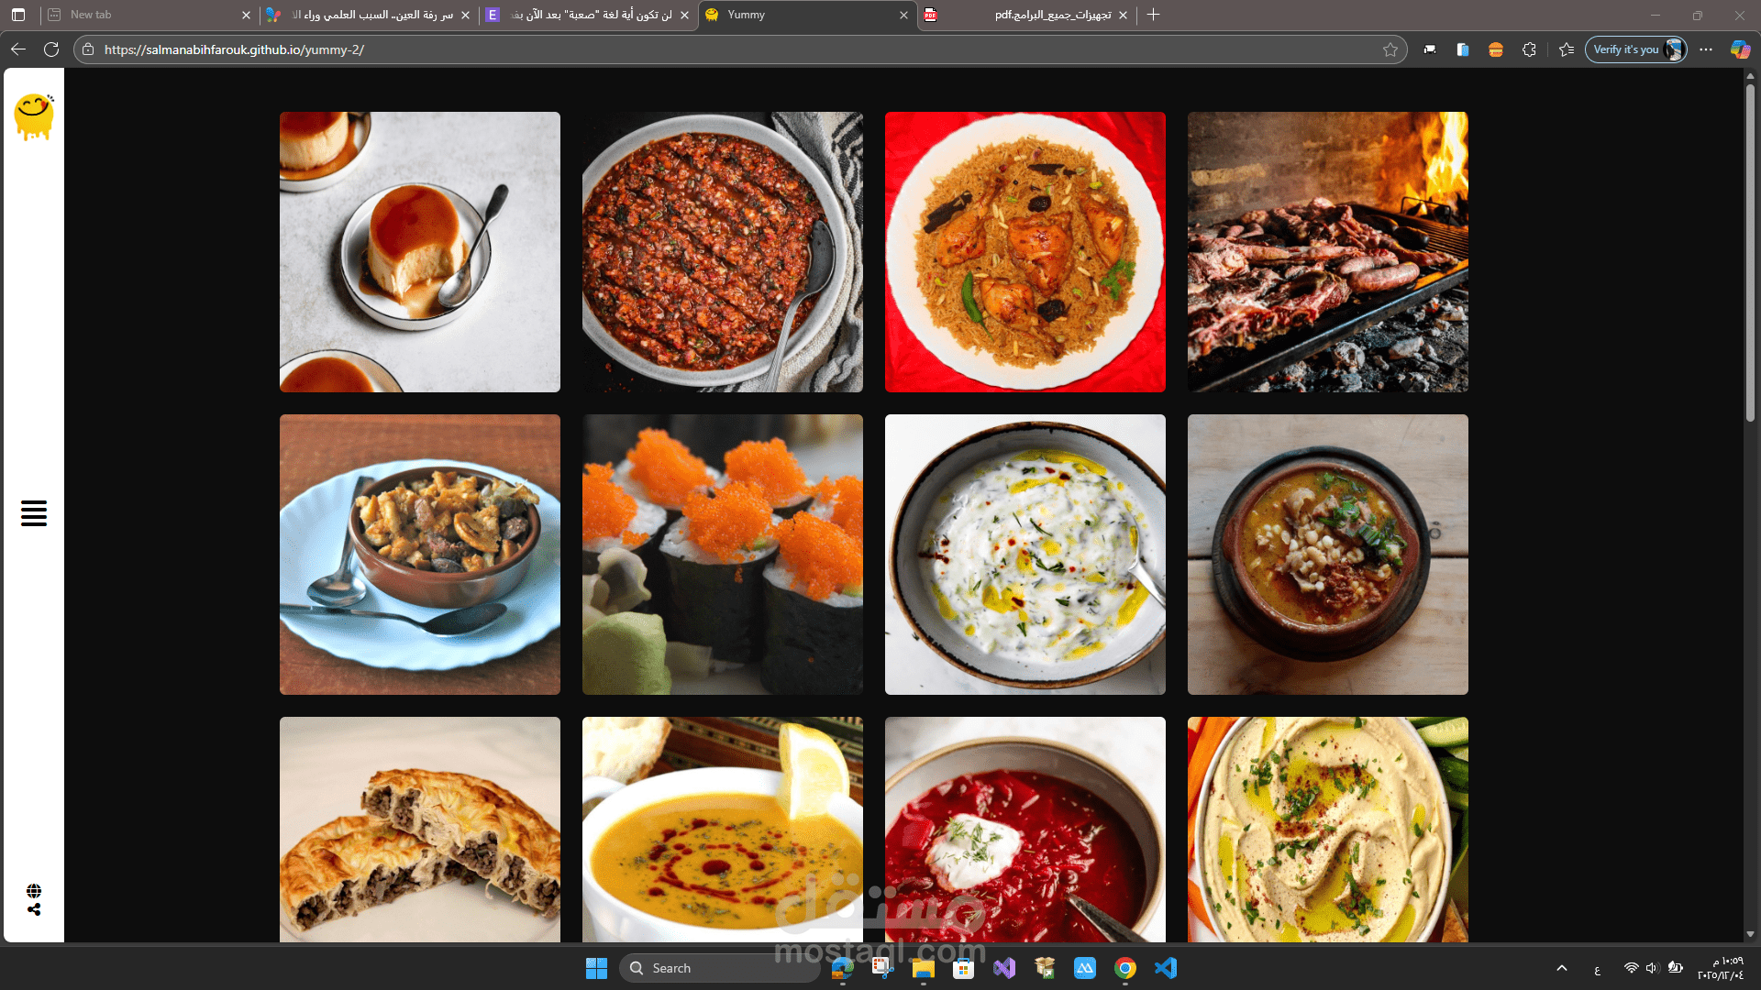Show hidden system tray icons chevron
Screen dimensions: 1761x990
tap(1562, 968)
